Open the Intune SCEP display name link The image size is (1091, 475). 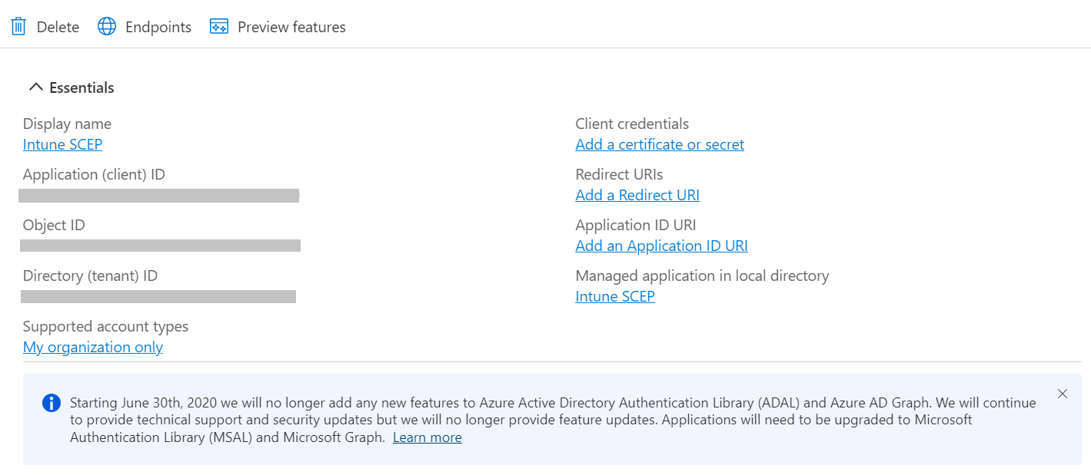(x=62, y=144)
